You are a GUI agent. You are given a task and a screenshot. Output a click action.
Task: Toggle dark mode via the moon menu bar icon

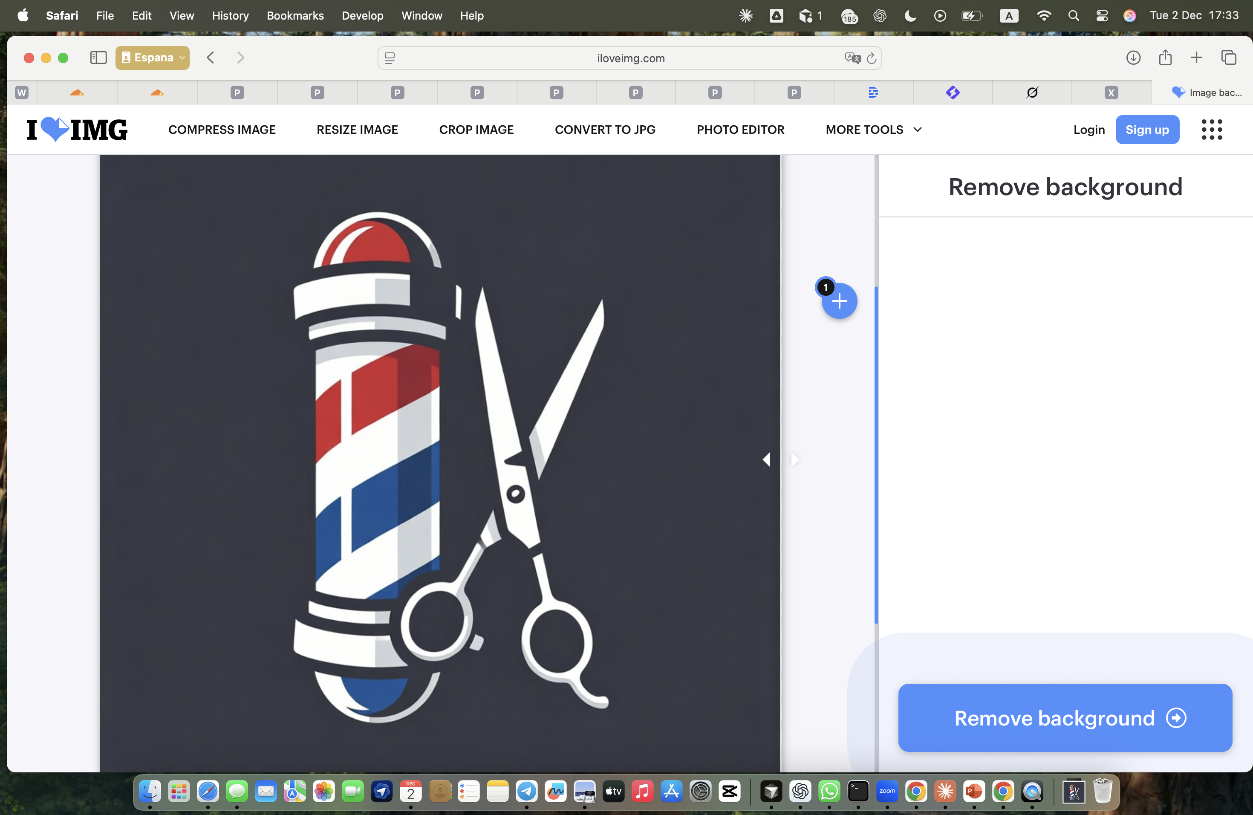pos(910,16)
